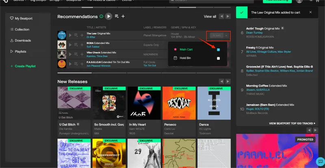Open artist Sofi Tukker link
Viewport: 325px width, 168px height.
[93, 47]
